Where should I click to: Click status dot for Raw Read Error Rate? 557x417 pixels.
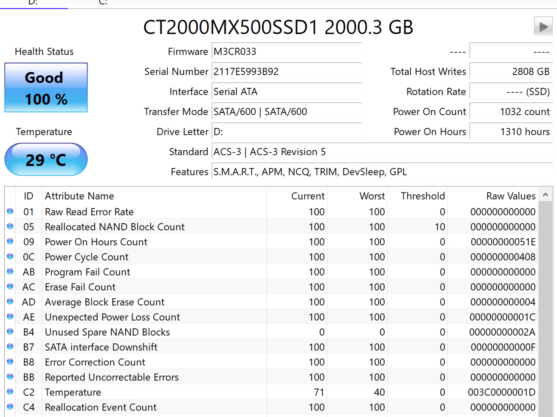(10, 211)
